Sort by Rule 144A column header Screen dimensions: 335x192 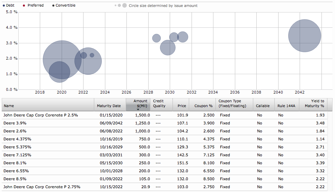[287, 105]
